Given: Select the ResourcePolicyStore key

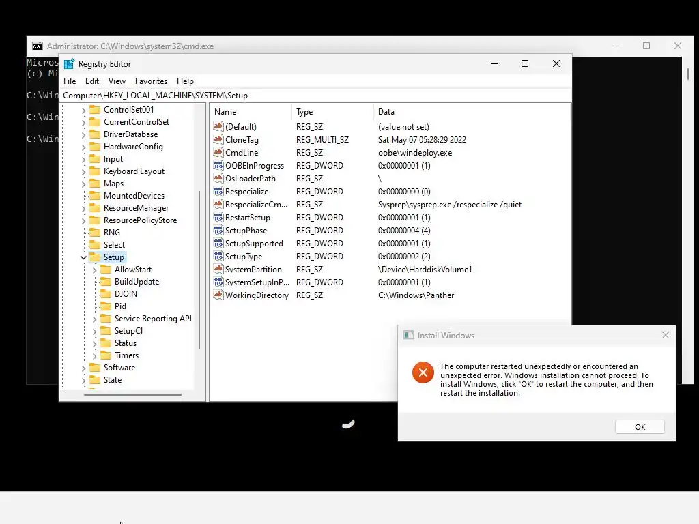Looking at the screenshot, I should [x=140, y=220].
